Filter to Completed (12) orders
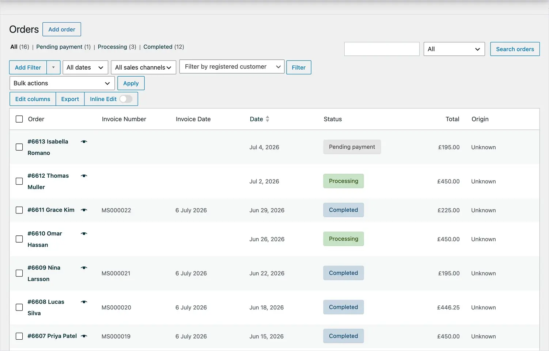This screenshot has width=549, height=351. tap(164, 47)
